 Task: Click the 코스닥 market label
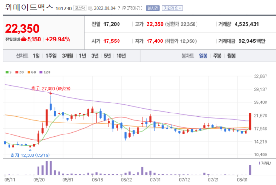(80, 8)
